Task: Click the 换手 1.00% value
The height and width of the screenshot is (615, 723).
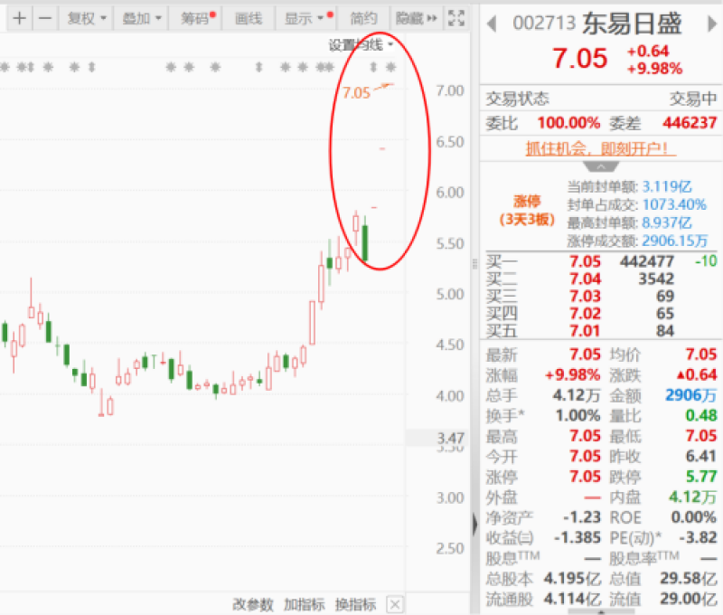Action: pyautogui.click(x=577, y=415)
